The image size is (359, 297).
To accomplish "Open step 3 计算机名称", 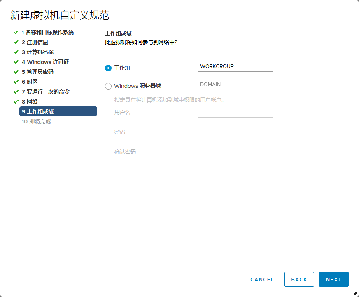I will click(x=37, y=52).
